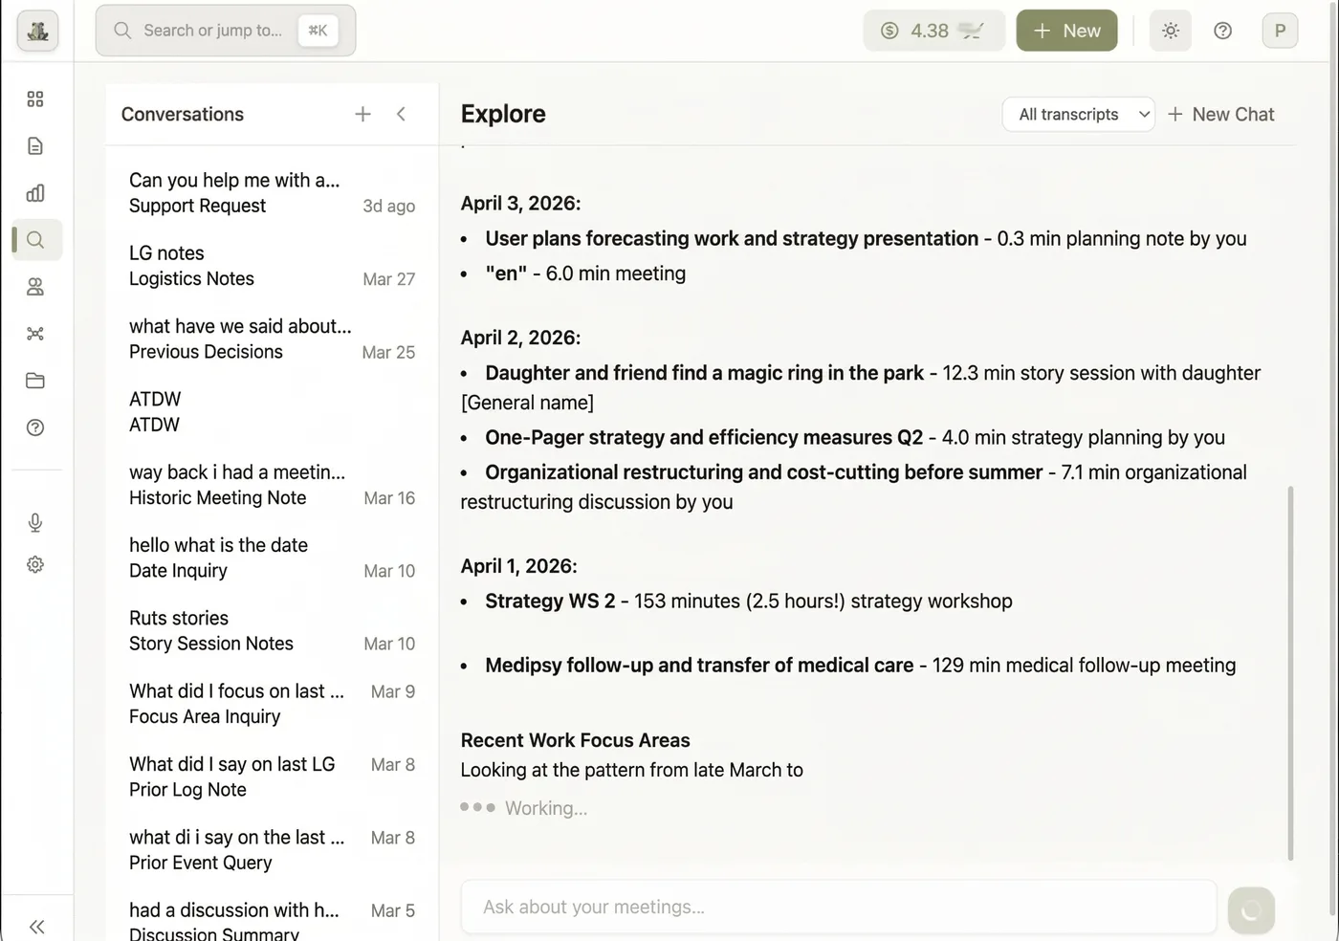
Task: Open the connections network view
Action: (x=35, y=333)
